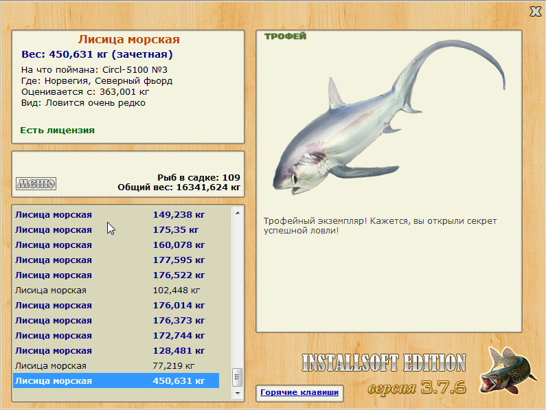Image resolution: width=546 pixels, height=410 pixels.
Task: Select the 102,448 кг Лисица морская row
Action: 116,291
